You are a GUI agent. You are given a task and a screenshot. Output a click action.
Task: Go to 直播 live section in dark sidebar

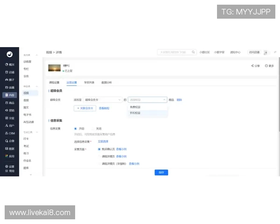click(x=9, y=87)
